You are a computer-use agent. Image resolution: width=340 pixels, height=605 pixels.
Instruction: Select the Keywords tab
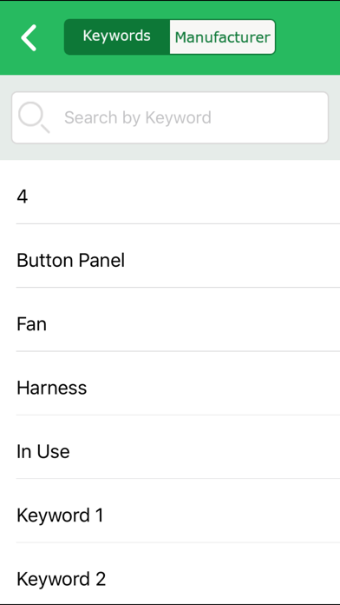click(117, 37)
